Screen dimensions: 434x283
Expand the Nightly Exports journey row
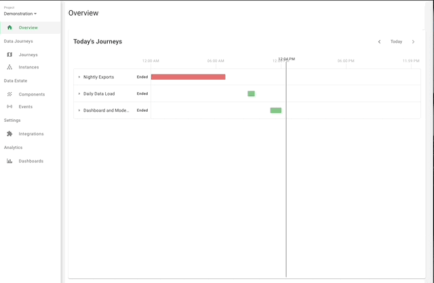(x=79, y=77)
